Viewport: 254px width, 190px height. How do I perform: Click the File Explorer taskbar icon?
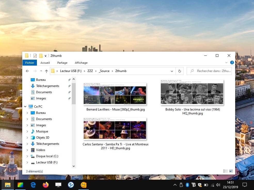(7, 185)
